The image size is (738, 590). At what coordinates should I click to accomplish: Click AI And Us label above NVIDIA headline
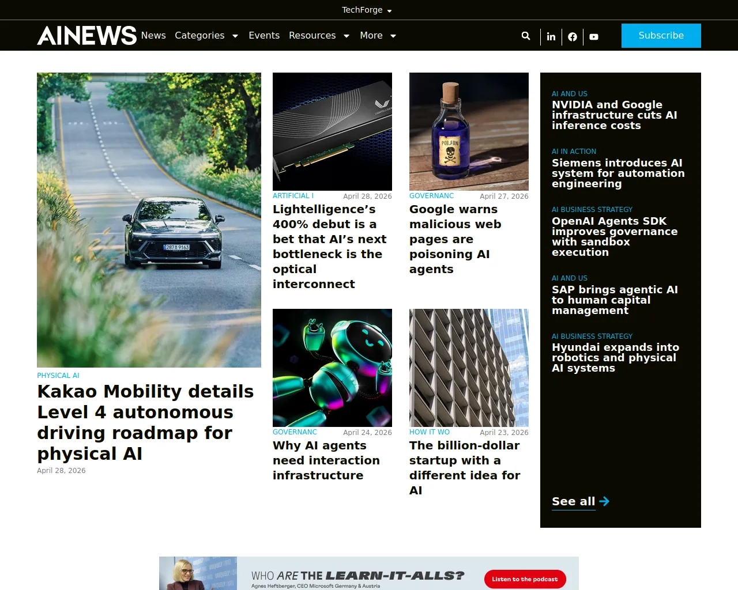pos(570,94)
